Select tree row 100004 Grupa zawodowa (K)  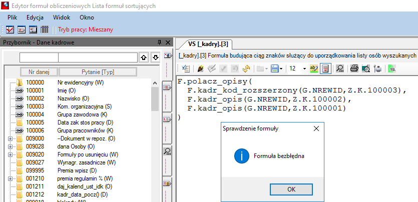[63, 114]
